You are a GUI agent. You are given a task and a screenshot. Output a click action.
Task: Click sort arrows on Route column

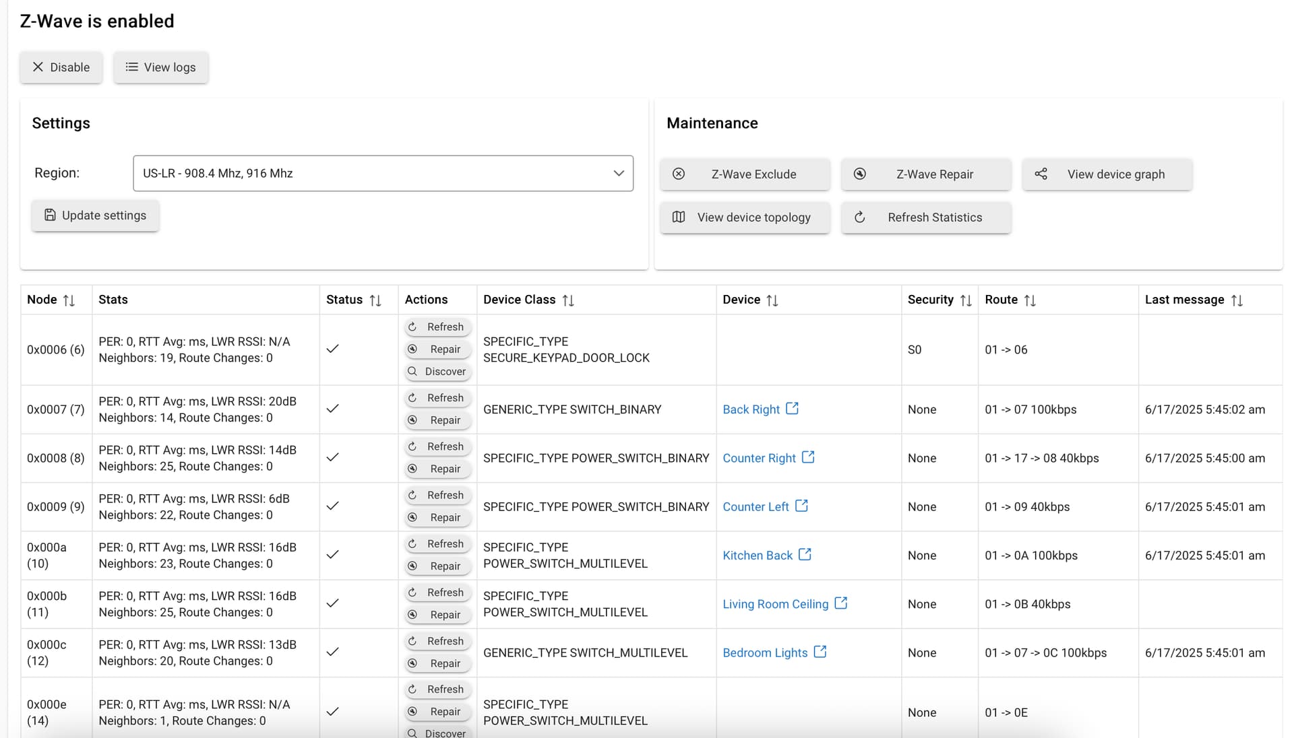point(1030,300)
